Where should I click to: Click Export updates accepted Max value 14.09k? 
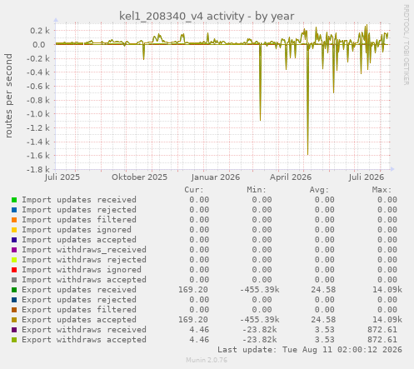387,320
